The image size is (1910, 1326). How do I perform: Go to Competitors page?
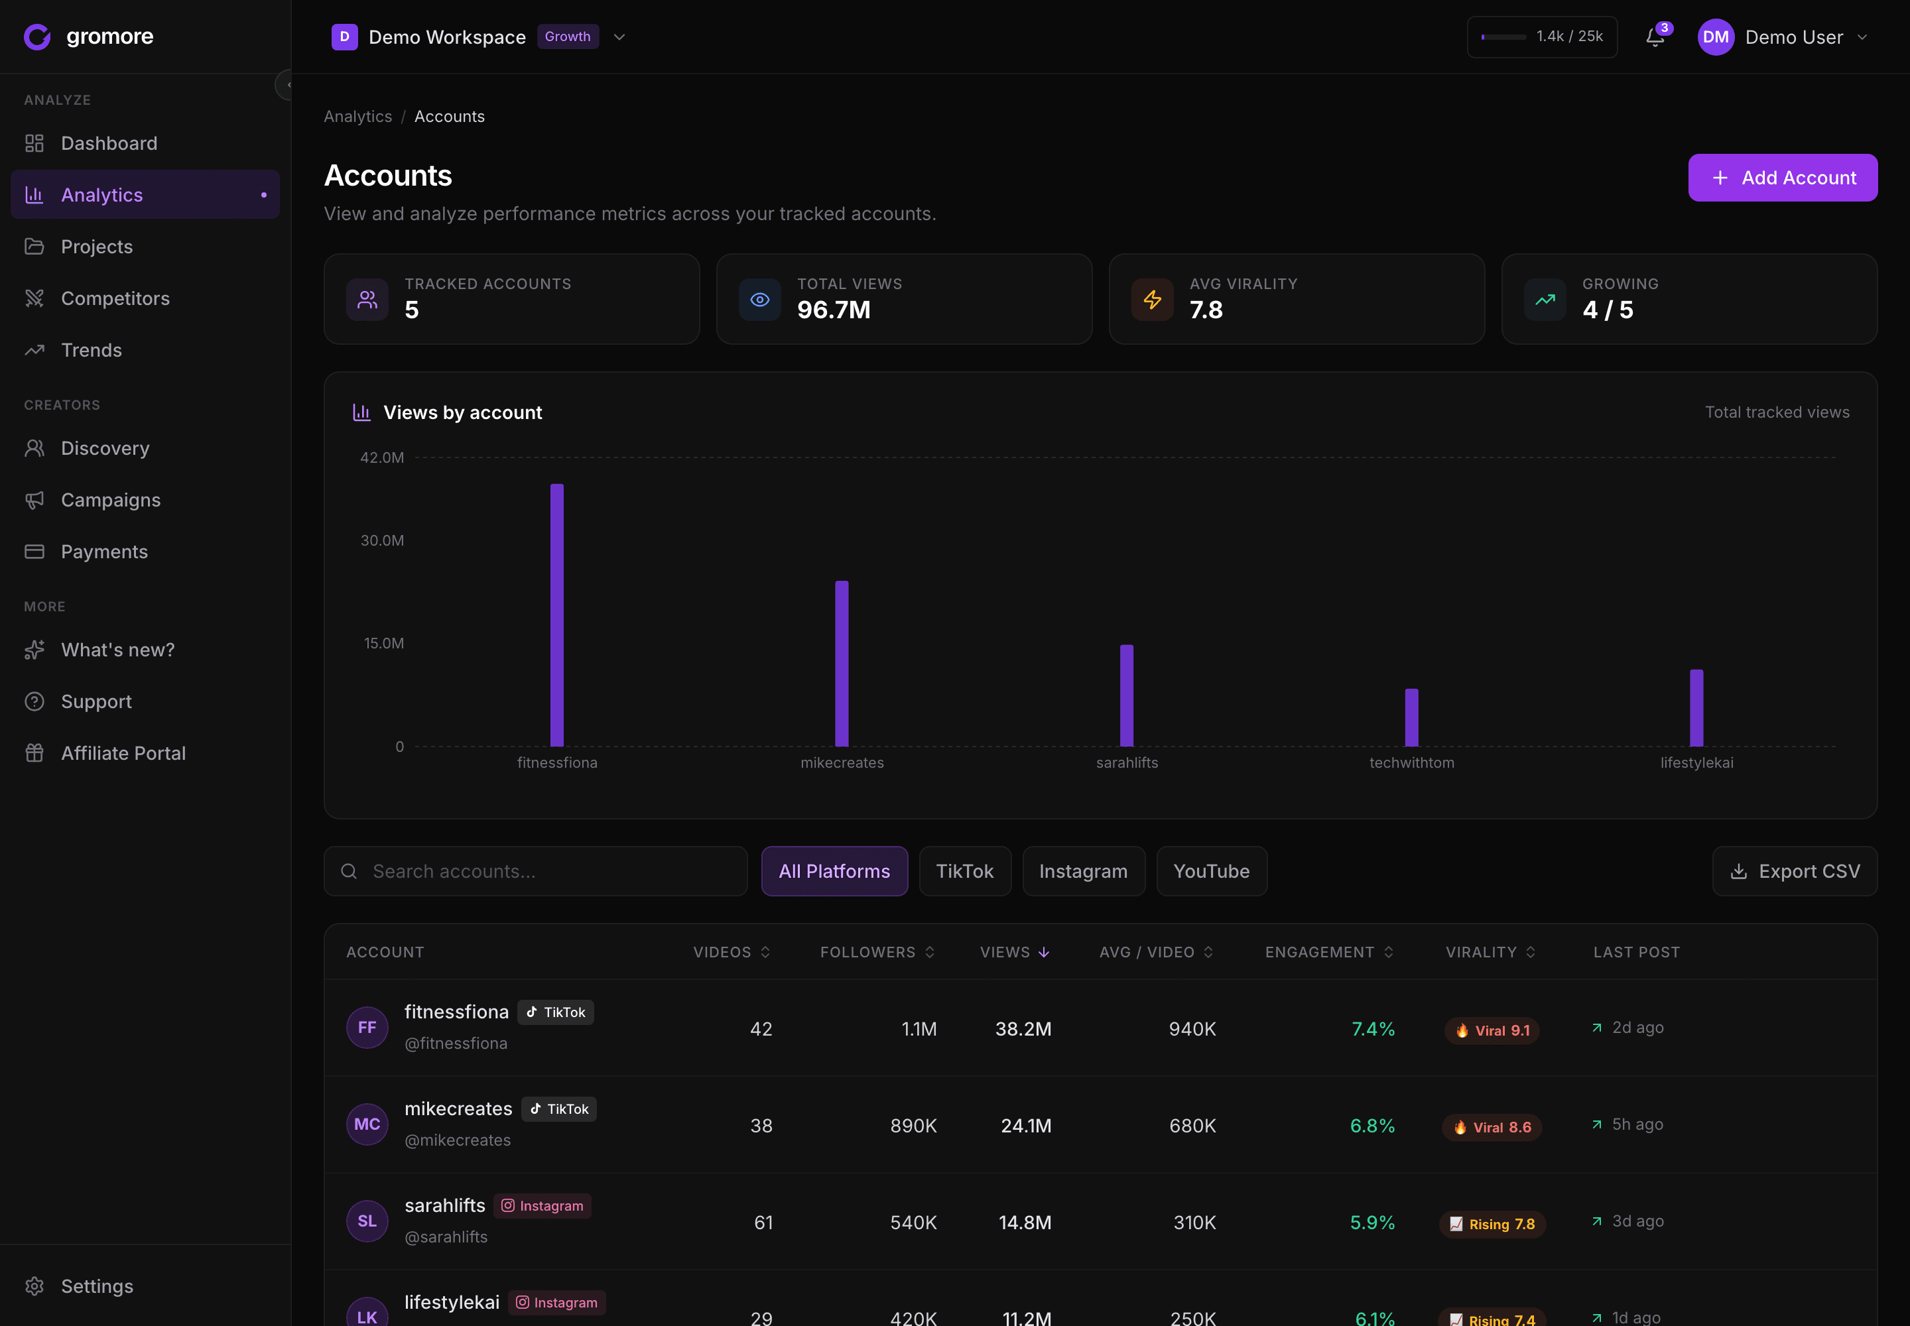(145, 298)
